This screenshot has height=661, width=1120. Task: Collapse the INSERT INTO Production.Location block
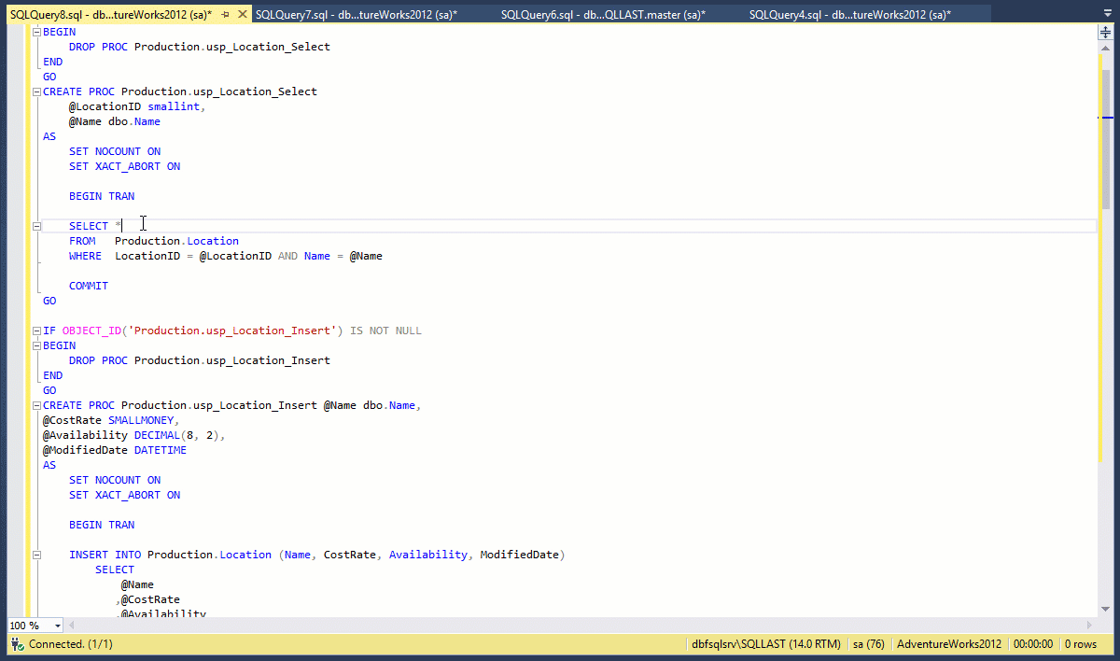coord(36,555)
